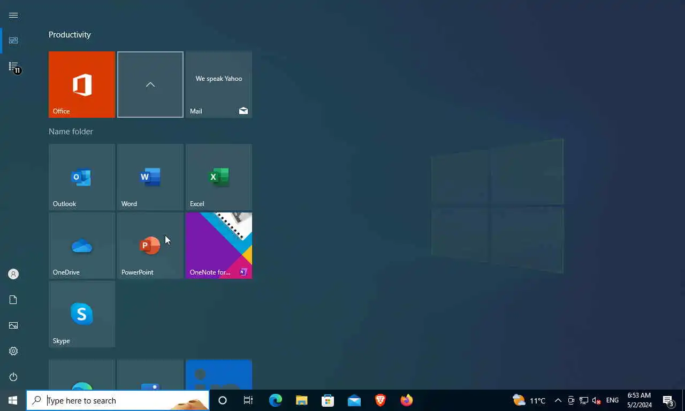Open Power options

click(x=13, y=377)
